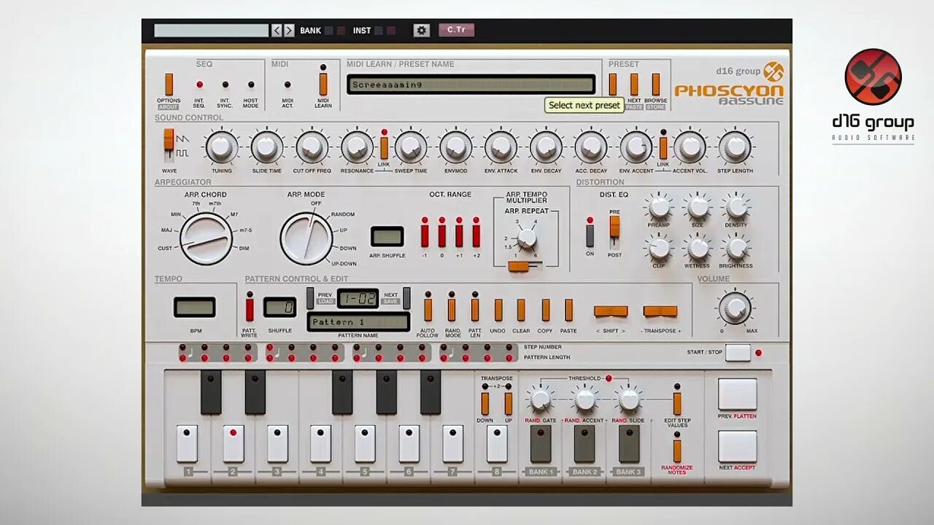Viewport: 934px width, 525px height.
Task: Toggle the LINK button next to Accent Vol.
Action: coord(663,147)
